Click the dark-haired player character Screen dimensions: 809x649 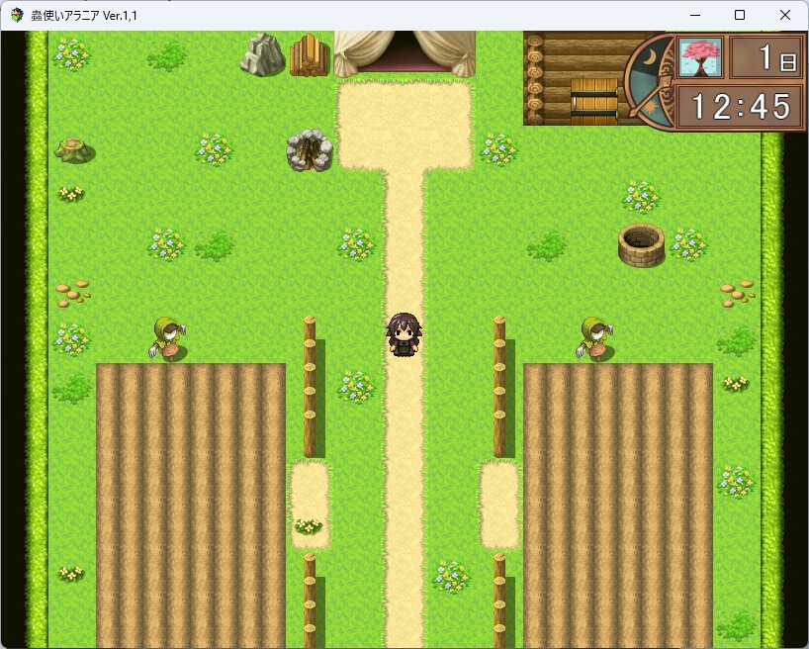(x=404, y=333)
